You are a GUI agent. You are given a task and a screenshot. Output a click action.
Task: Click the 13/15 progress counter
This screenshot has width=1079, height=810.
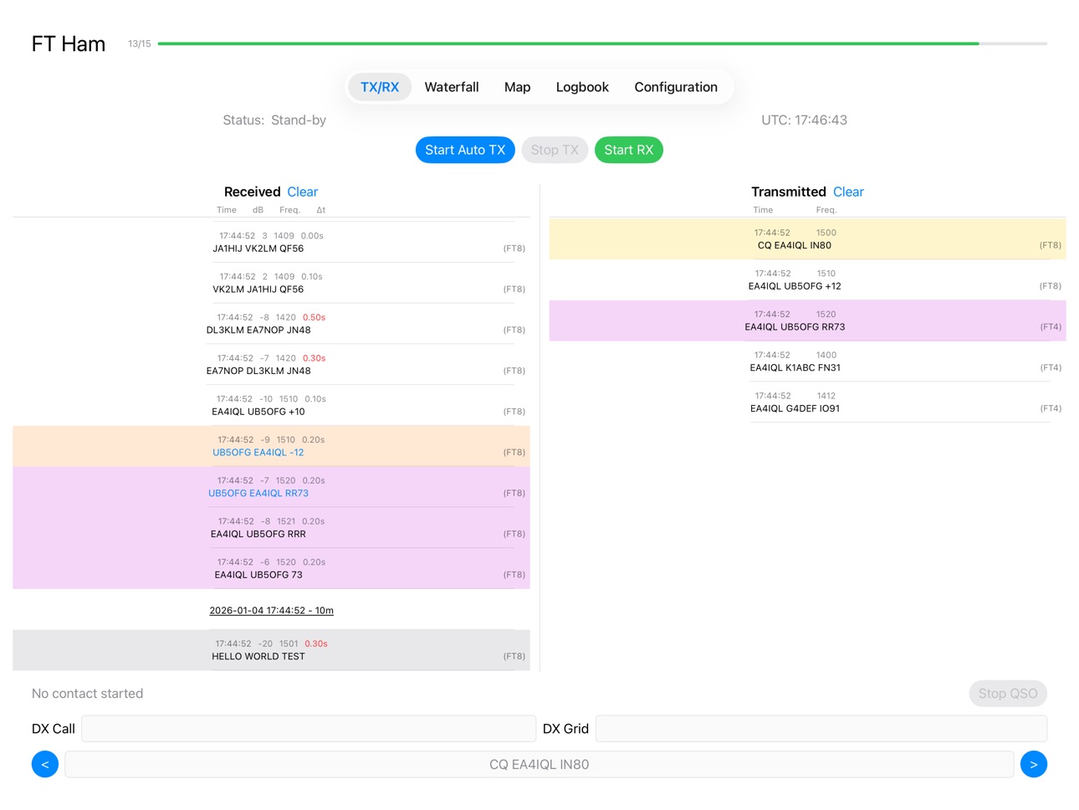pyautogui.click(x=140, y=44)
